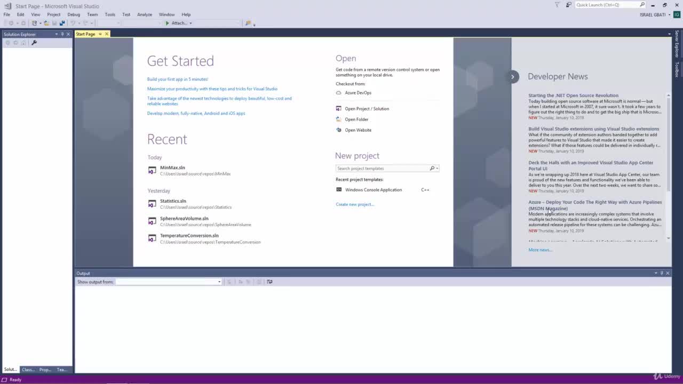
Task: Open the document tab list dropdown arrow
Action: tap(669, 34)
